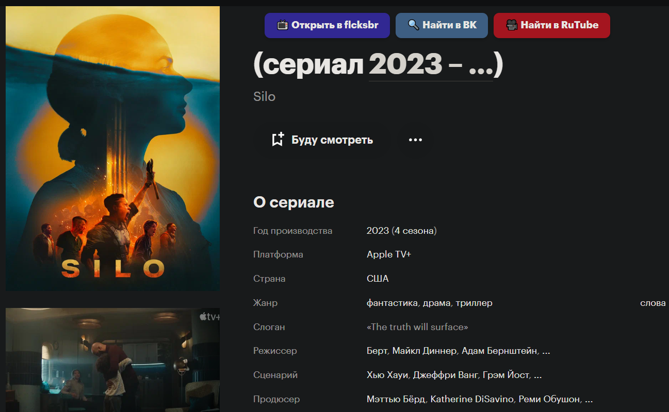The width and height of the screenshot is (669, 412).
Task: Click the Найти в ВК button
Action: pos(442,25)
